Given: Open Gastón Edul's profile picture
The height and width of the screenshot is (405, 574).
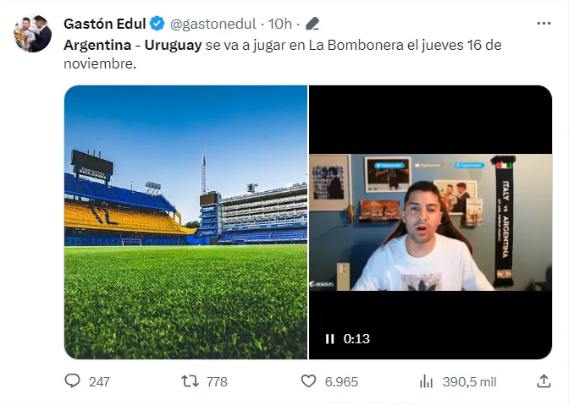Looking at the screenshot, I should [x=32, y=34].
